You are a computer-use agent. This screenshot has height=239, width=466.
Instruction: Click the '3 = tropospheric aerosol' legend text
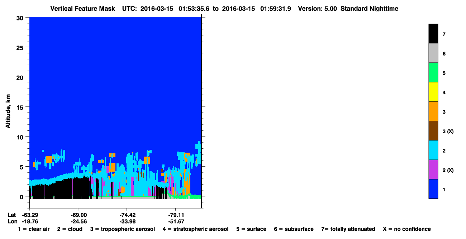coord(122,229)
